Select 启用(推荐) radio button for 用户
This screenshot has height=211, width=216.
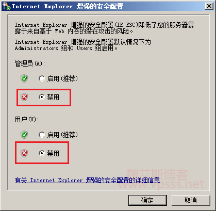coord(42,135)
